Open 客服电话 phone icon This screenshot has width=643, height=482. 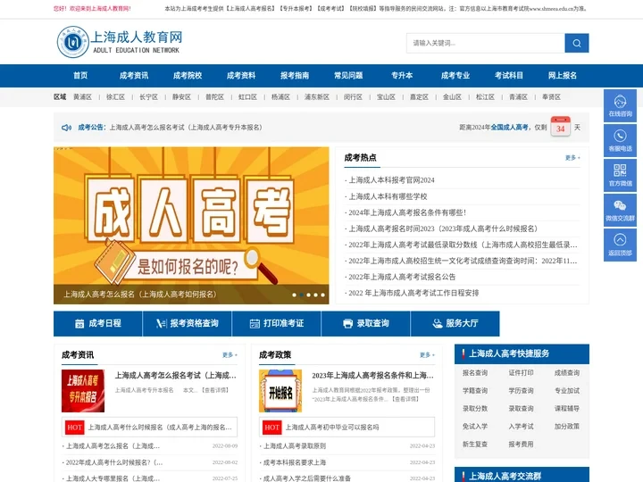pos(620,140)
